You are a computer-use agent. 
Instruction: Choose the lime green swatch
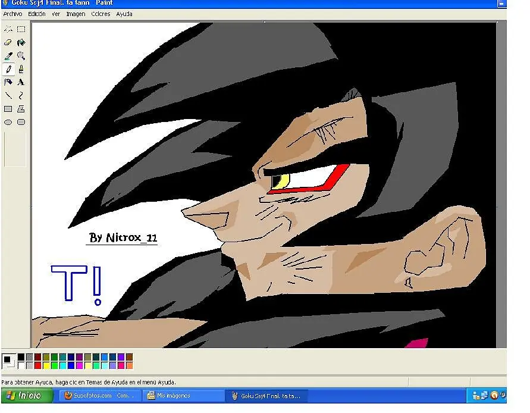54,365
